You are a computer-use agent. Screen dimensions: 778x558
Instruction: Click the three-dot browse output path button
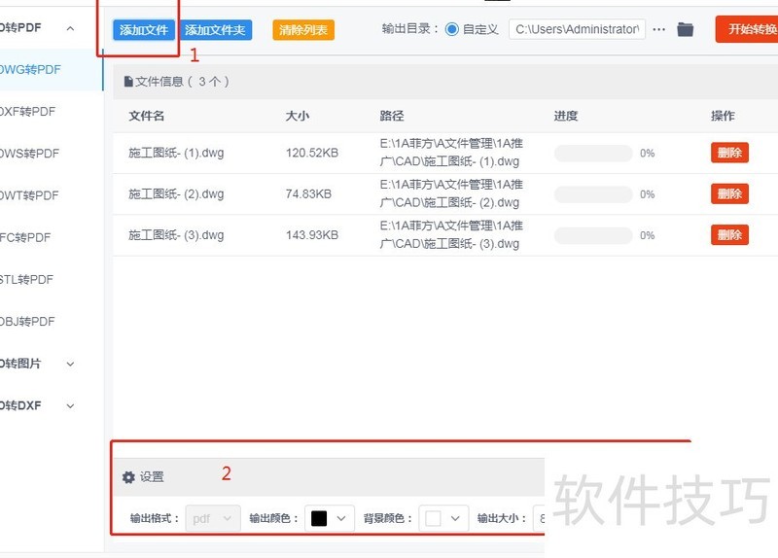click(x=659, y=30)
